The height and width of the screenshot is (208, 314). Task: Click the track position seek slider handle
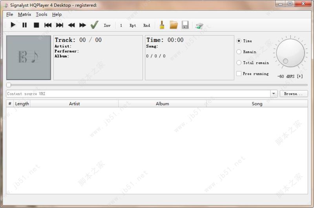9,85
